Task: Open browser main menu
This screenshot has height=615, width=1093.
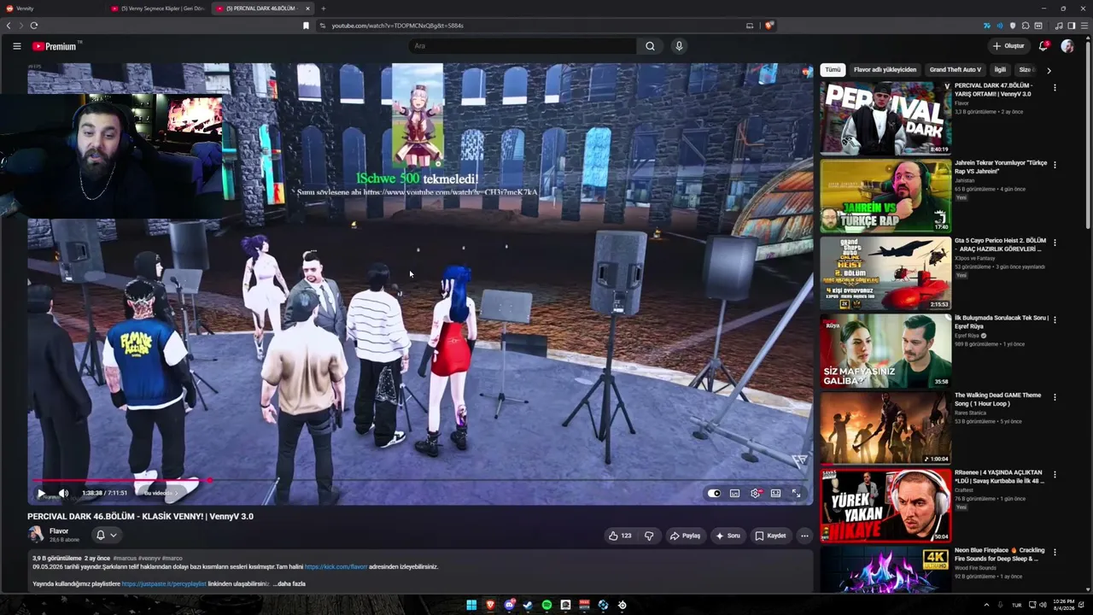Action: [1084, 26]
